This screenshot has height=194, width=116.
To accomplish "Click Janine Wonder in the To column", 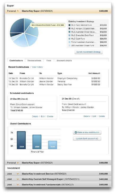I will pyautogui.click(x=46, y=81).
